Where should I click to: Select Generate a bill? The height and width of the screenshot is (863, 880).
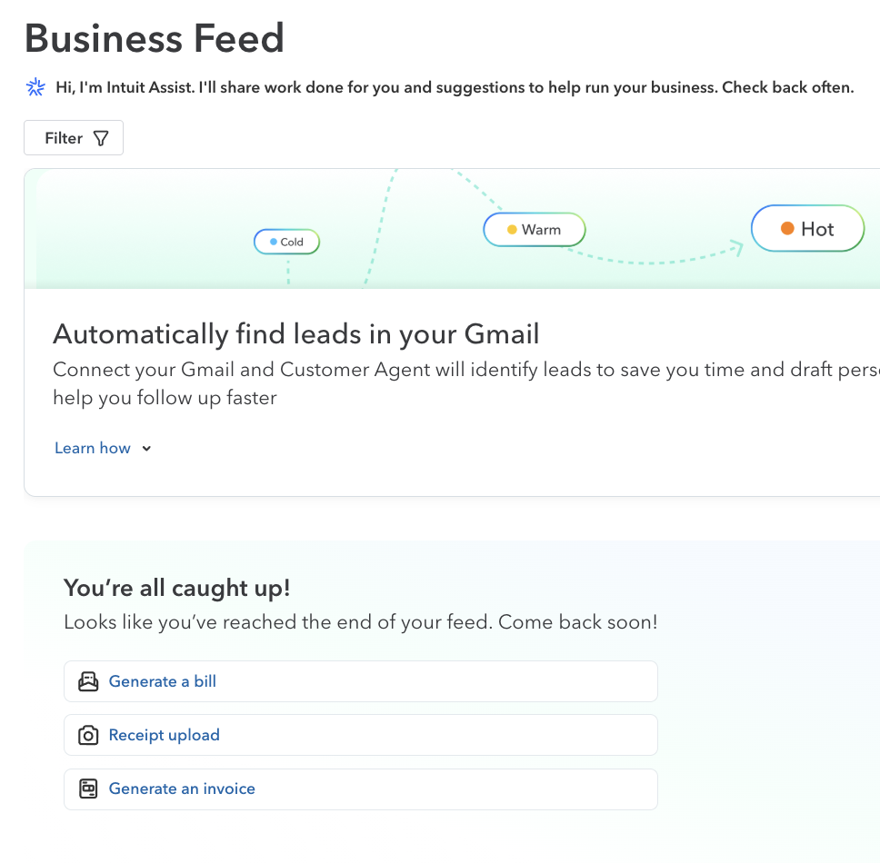tap(163, 681)
